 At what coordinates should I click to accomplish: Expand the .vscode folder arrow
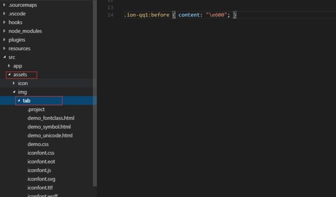click(4, 13)
